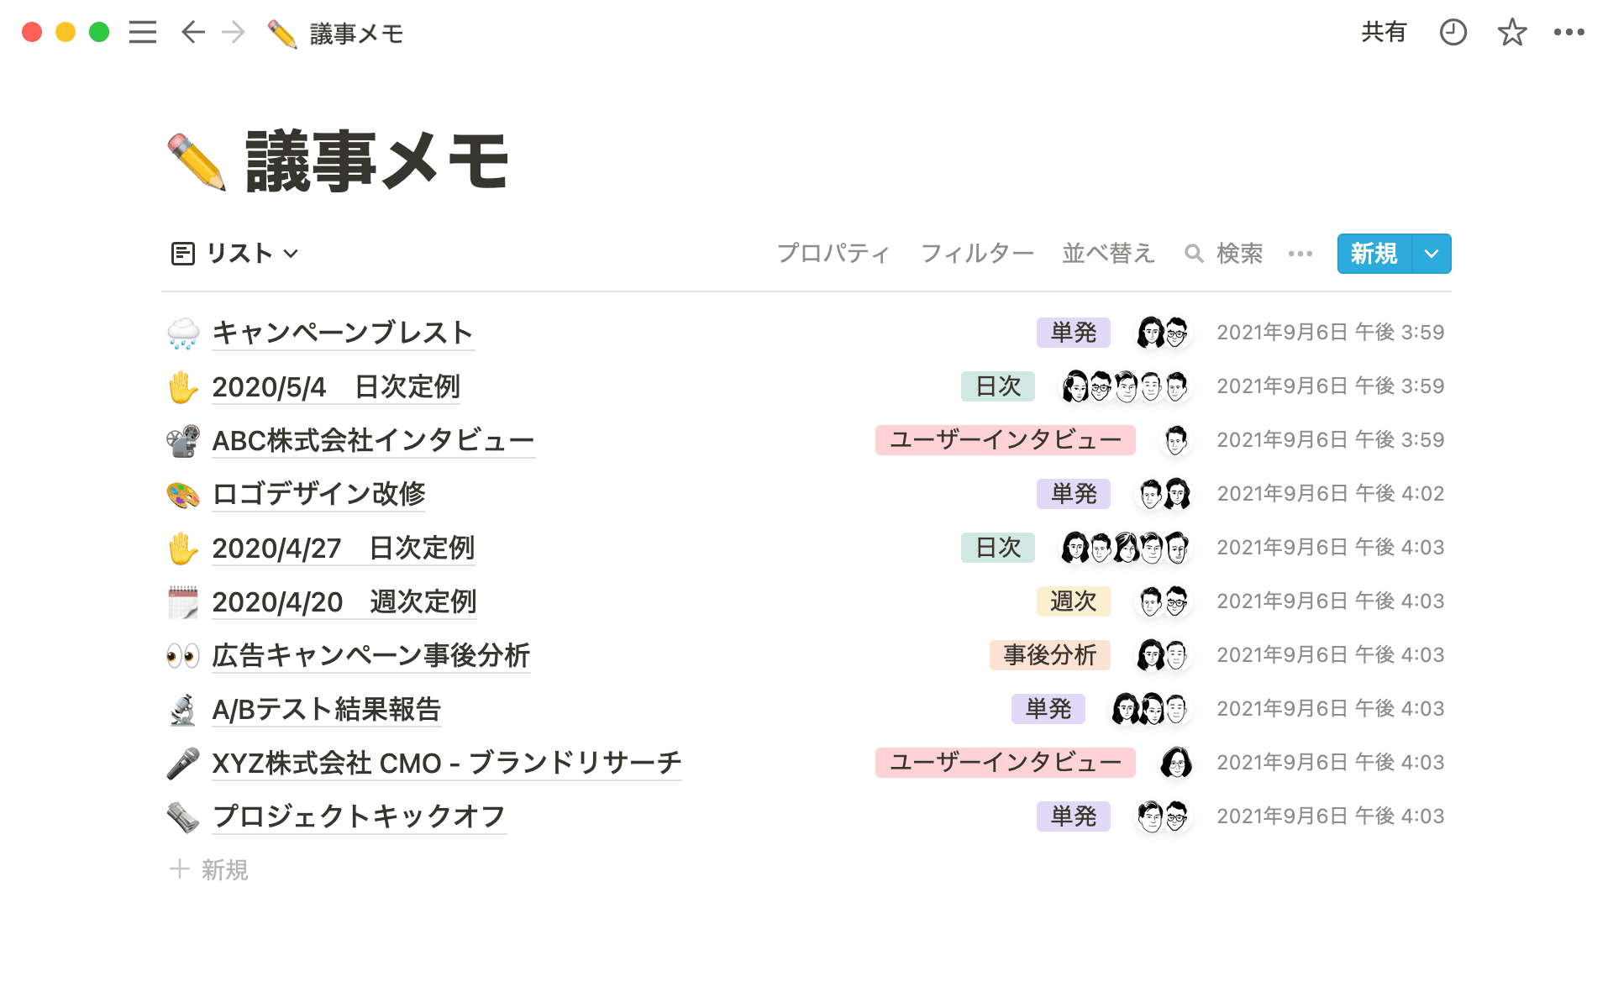Open the dropdown arrow beside 新規
Image resolution: width=1613 pixels, height=1008 pixels.
tap(1432, 254)
